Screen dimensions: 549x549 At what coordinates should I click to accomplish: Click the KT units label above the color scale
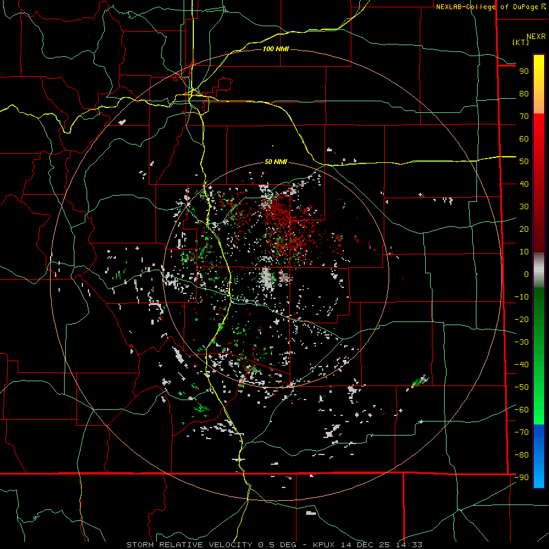tap(521, 42)
